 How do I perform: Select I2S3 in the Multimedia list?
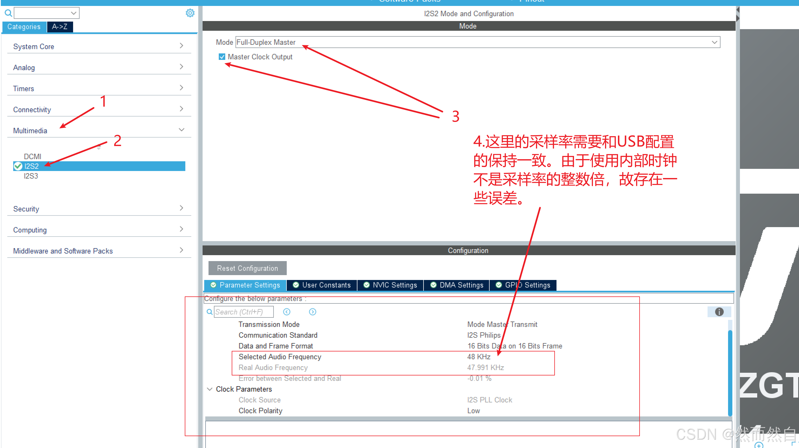(x=31, y=176)
